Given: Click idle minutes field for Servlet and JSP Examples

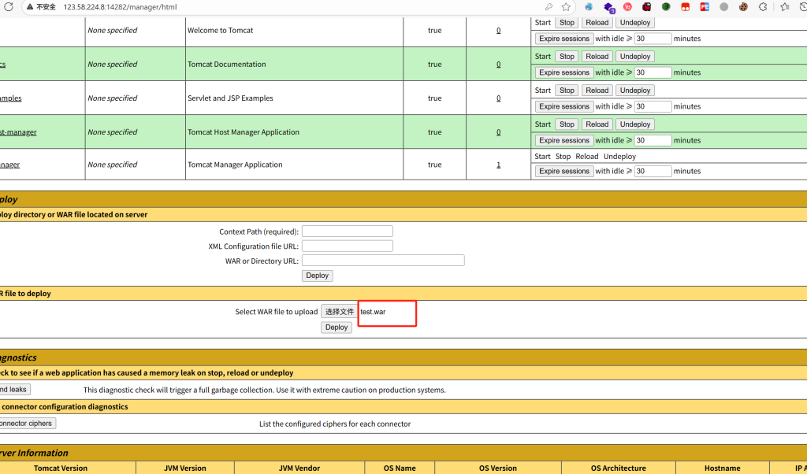Looking at the screenshot, I should pos(653,106).
